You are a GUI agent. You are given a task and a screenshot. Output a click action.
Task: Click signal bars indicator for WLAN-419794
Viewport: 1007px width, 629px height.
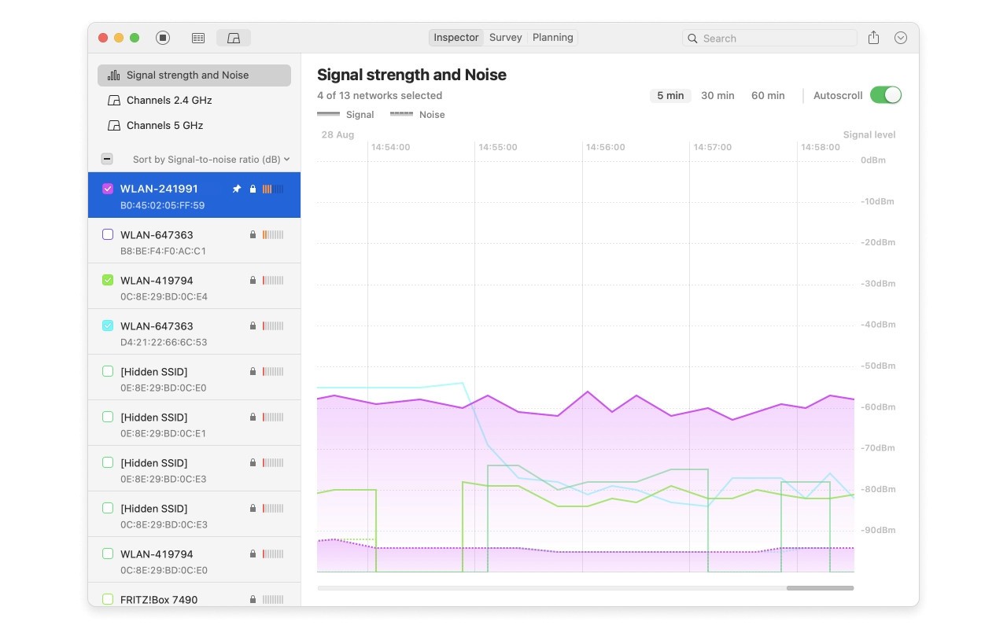(x=272, y=280)
